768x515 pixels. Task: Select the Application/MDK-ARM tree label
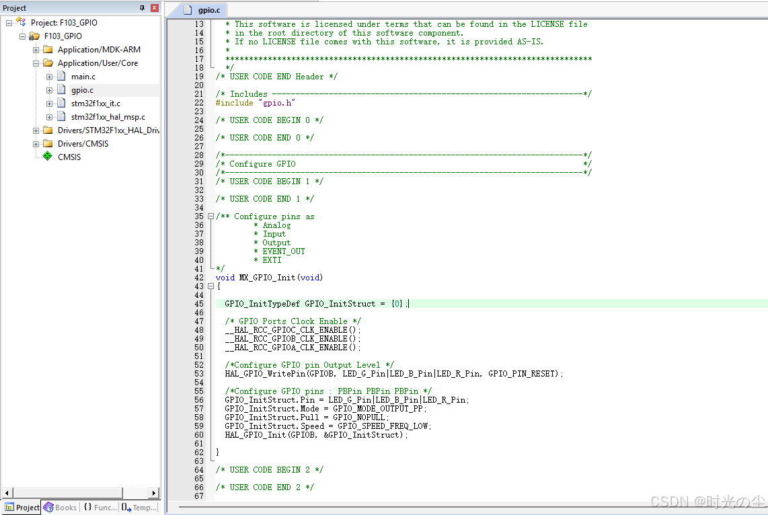coord(99,50)
